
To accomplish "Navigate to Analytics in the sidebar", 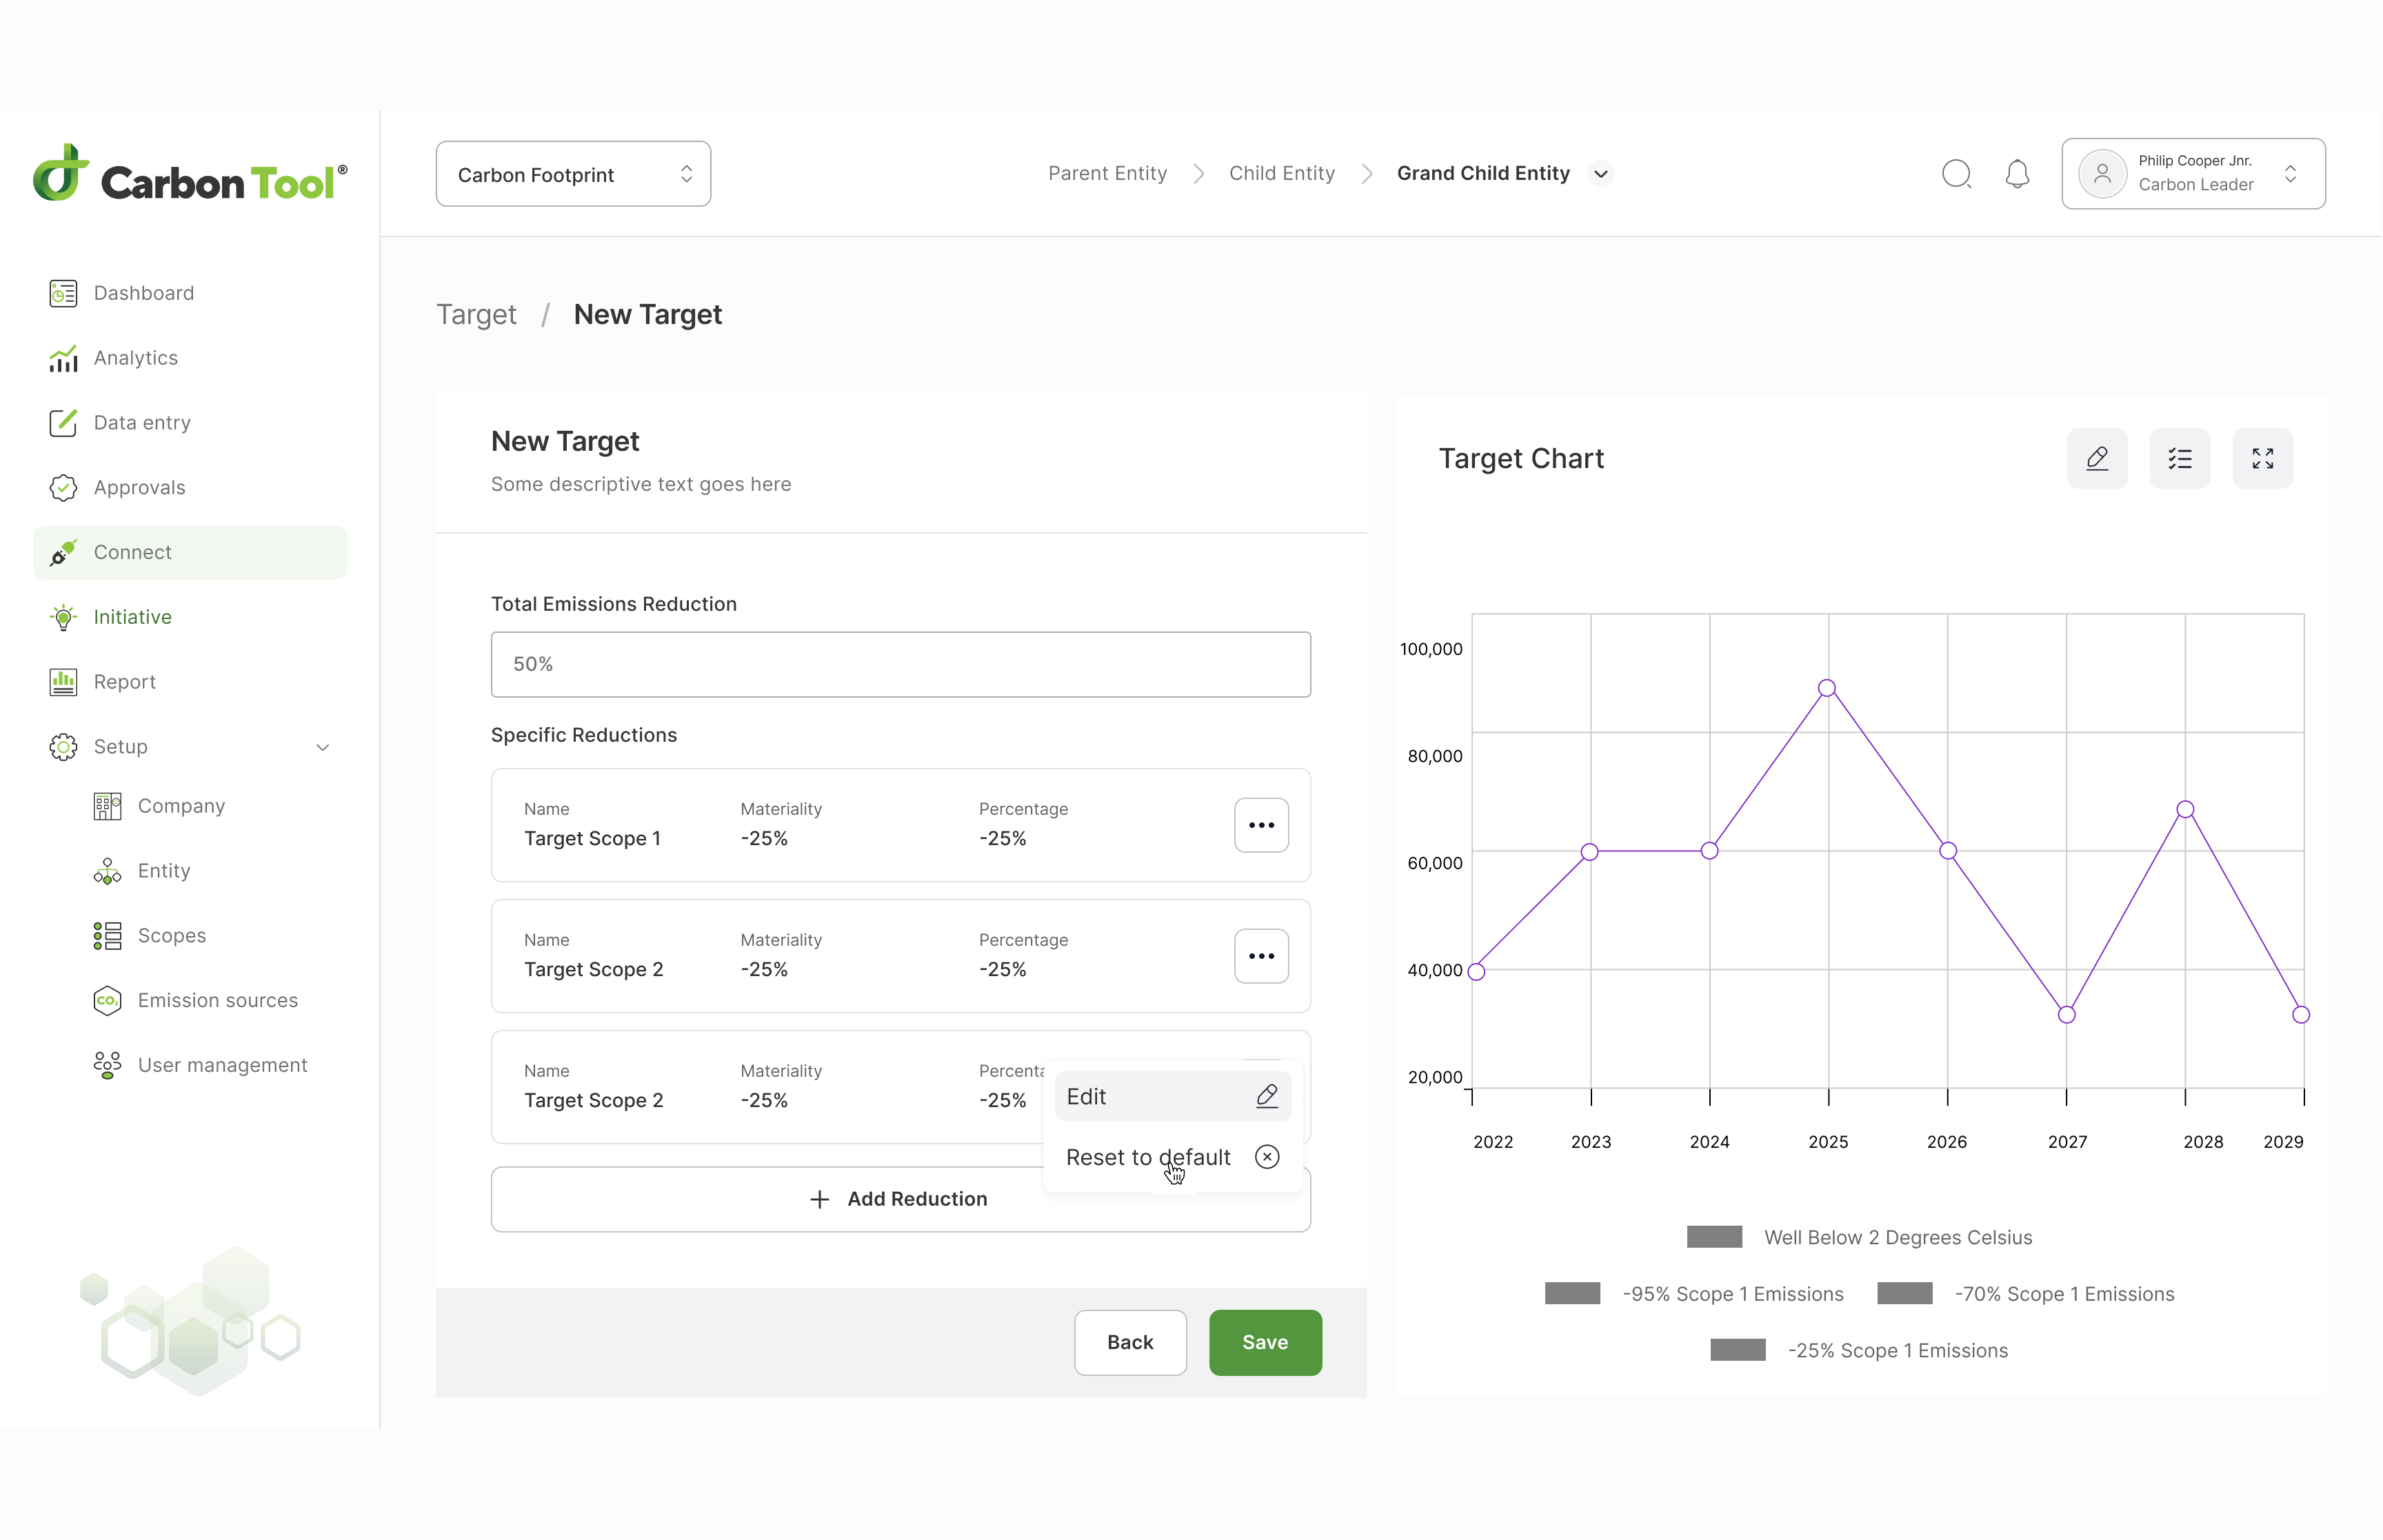I will tap(190, 358).
